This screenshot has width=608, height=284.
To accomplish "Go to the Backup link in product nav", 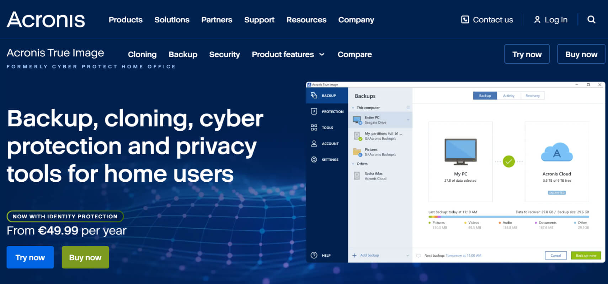I will [x=183, y=54].
